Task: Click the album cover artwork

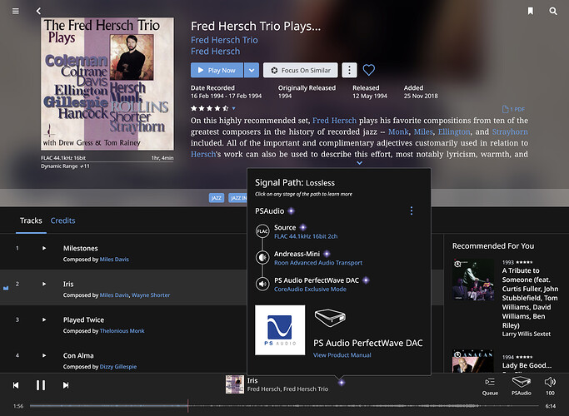Action: 107,84
